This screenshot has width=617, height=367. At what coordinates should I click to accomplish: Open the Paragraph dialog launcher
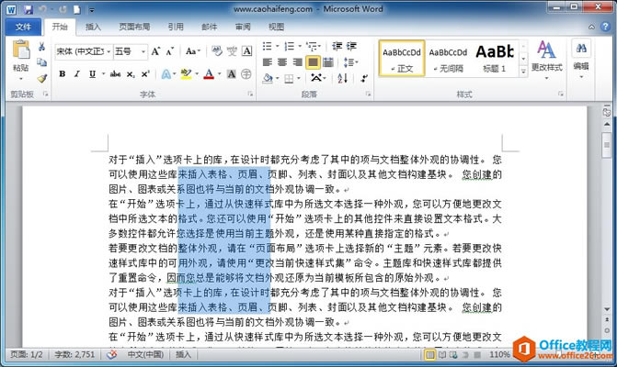(x=368, y=94)
